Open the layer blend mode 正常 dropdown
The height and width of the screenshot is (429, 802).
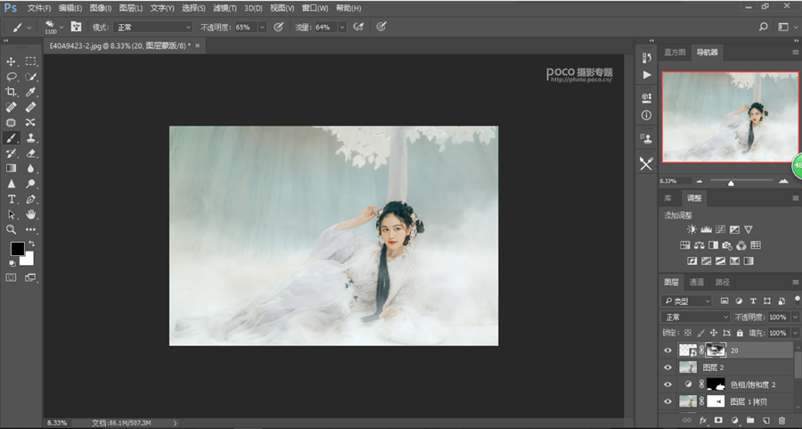point(696,317)
